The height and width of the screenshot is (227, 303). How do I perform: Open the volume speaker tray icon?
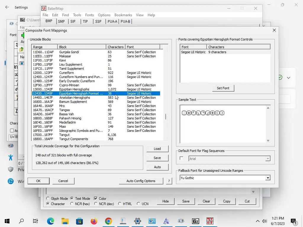[265, 221]
